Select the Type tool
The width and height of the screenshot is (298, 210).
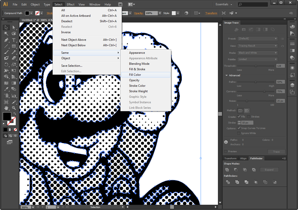point(14,40)
